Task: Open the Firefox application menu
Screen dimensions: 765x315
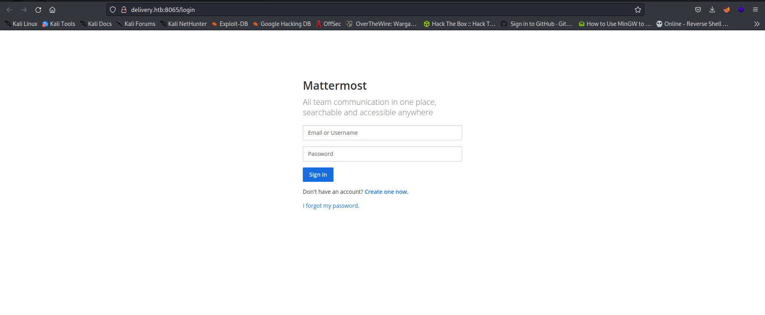Action: 755,10
